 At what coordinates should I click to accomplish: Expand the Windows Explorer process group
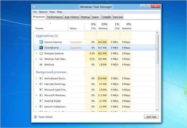pyautogui.click(x=37, y=53)
